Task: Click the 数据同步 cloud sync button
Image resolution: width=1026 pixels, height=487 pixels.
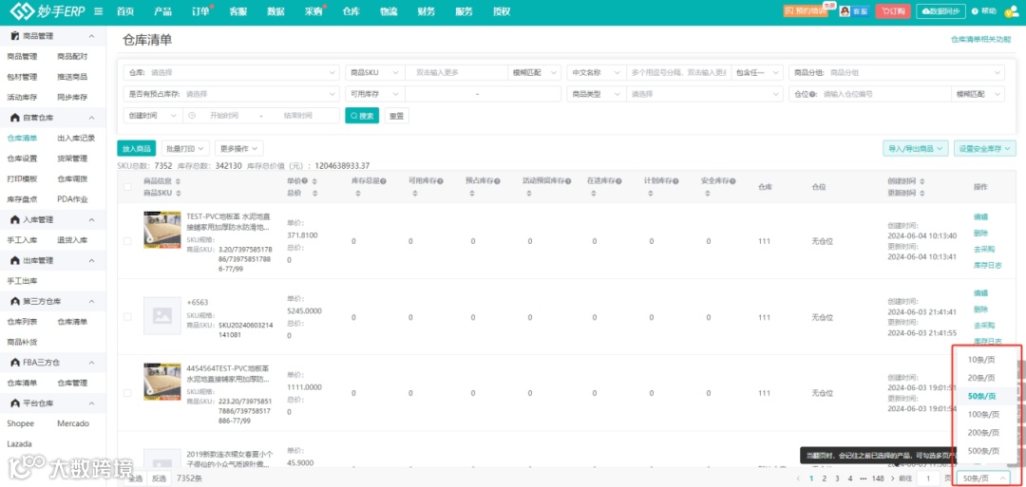Action: pos(940,11)
